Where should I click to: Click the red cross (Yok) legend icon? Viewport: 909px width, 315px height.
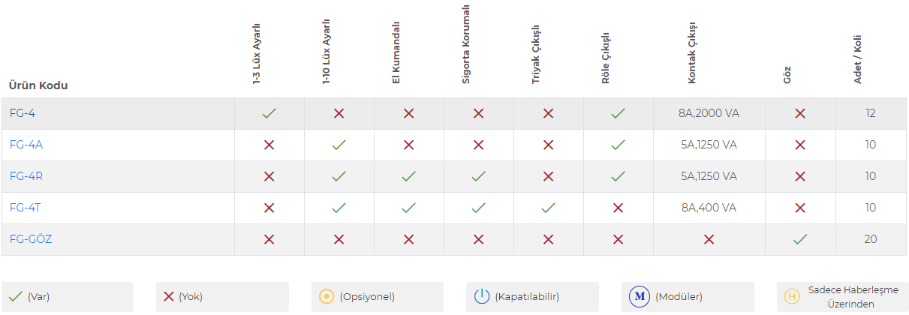[x=169, y=296]
